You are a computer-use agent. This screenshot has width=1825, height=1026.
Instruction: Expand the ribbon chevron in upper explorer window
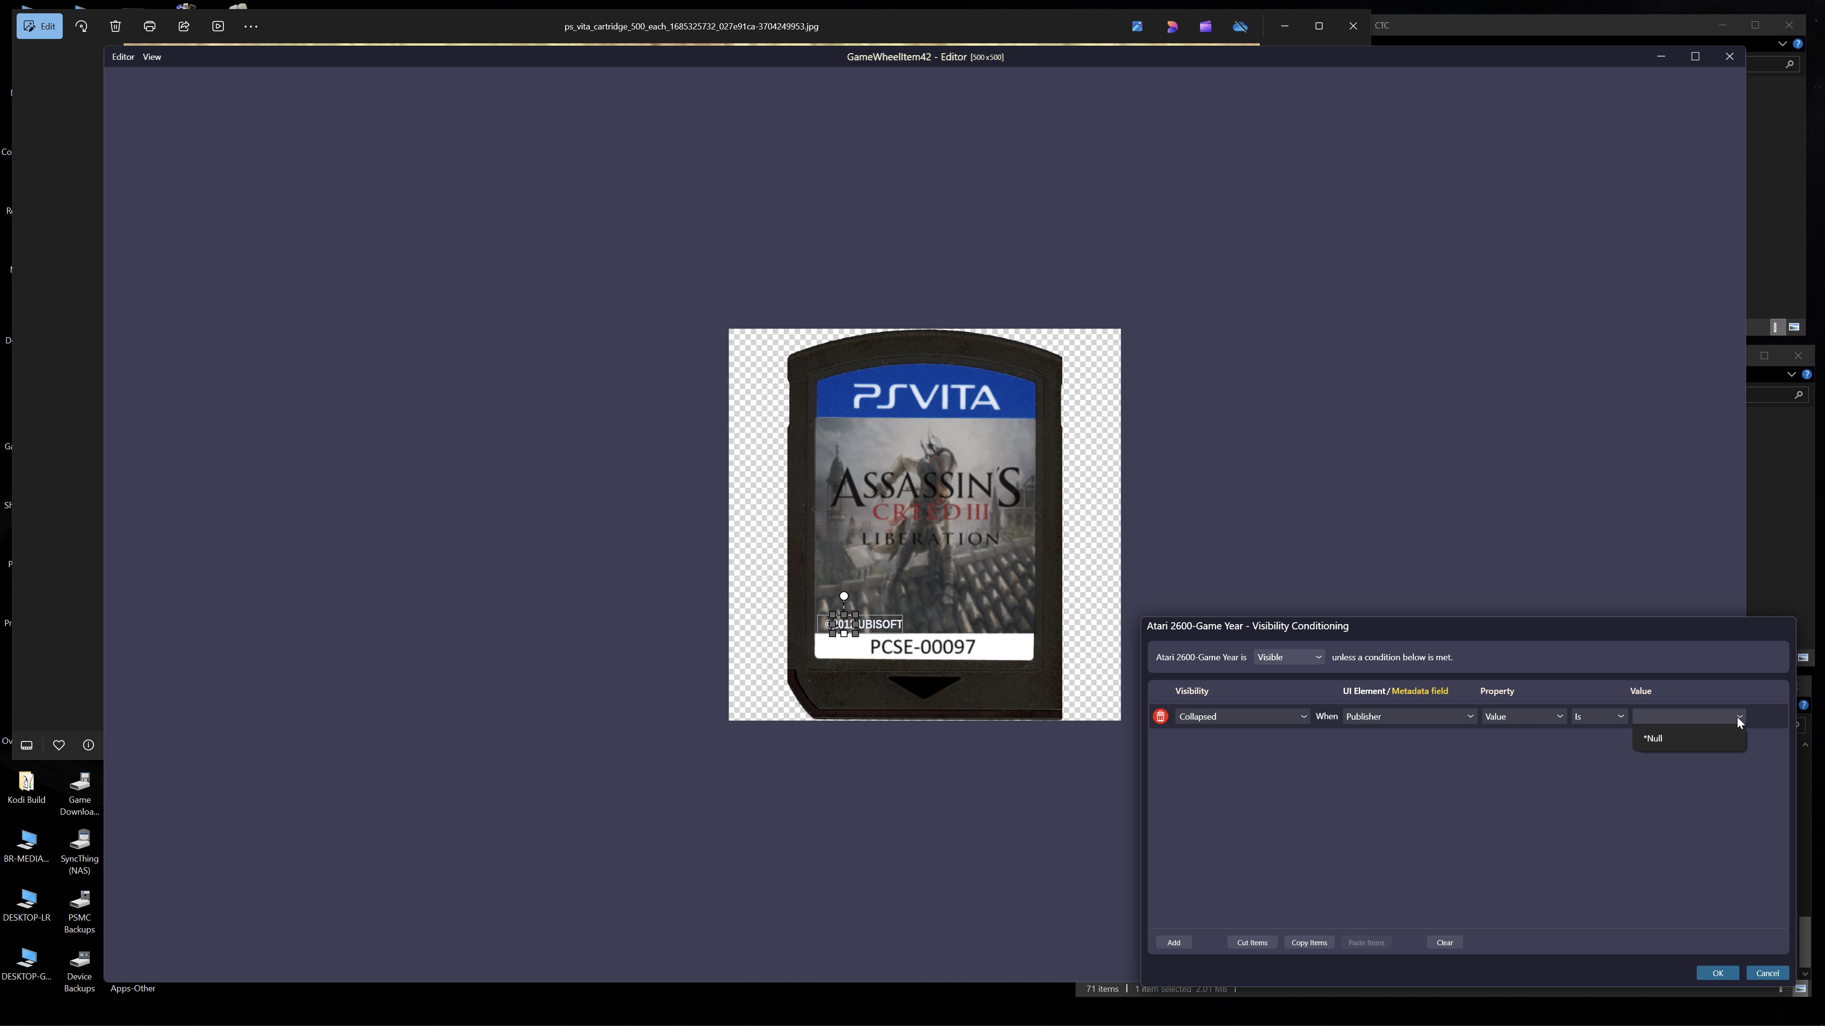point(1782,44)
